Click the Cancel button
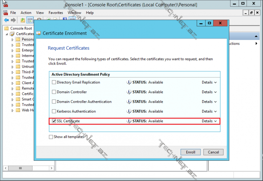Image resolution: width=263 pixels, height=181 pixels. [x=213, y=152]
